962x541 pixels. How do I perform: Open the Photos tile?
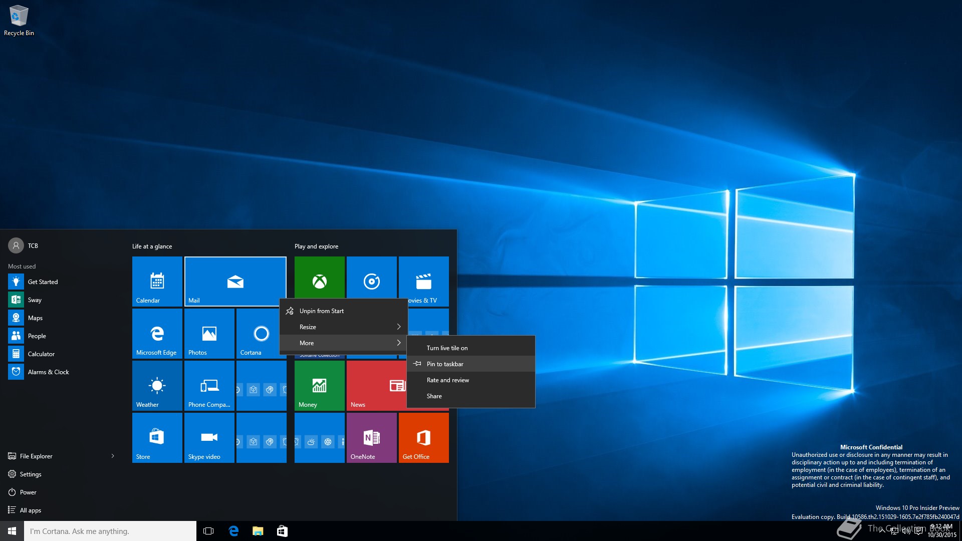[x=209, y=334]
